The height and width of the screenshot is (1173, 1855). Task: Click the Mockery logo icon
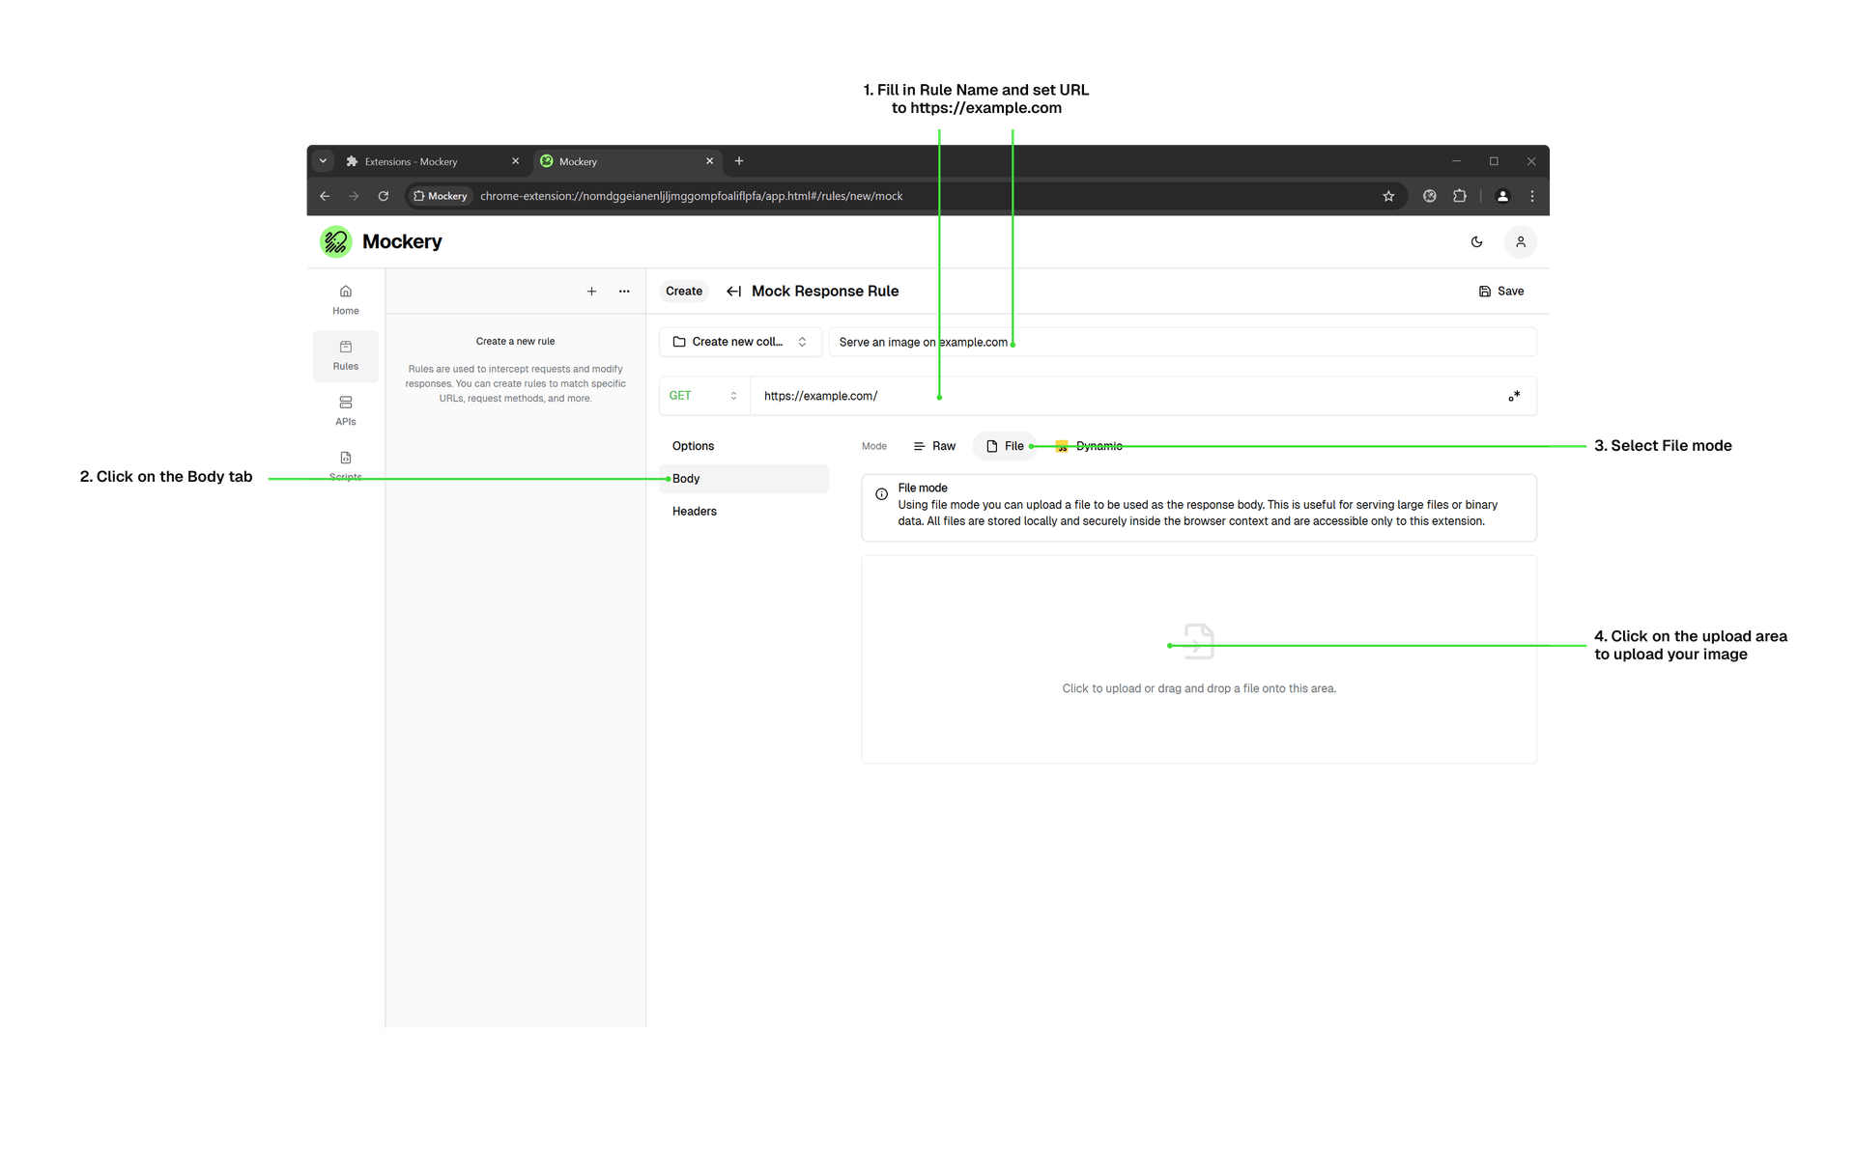coord(335,241)
